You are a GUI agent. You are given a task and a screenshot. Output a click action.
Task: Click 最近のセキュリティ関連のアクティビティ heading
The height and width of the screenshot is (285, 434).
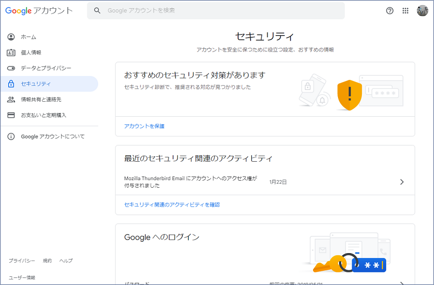point(198,158)
